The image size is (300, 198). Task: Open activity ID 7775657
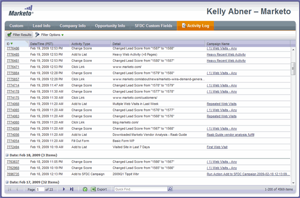[x=13, y=79]
